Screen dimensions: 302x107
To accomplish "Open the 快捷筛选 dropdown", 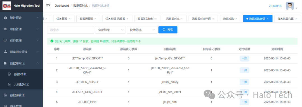I will coord(142,30).
